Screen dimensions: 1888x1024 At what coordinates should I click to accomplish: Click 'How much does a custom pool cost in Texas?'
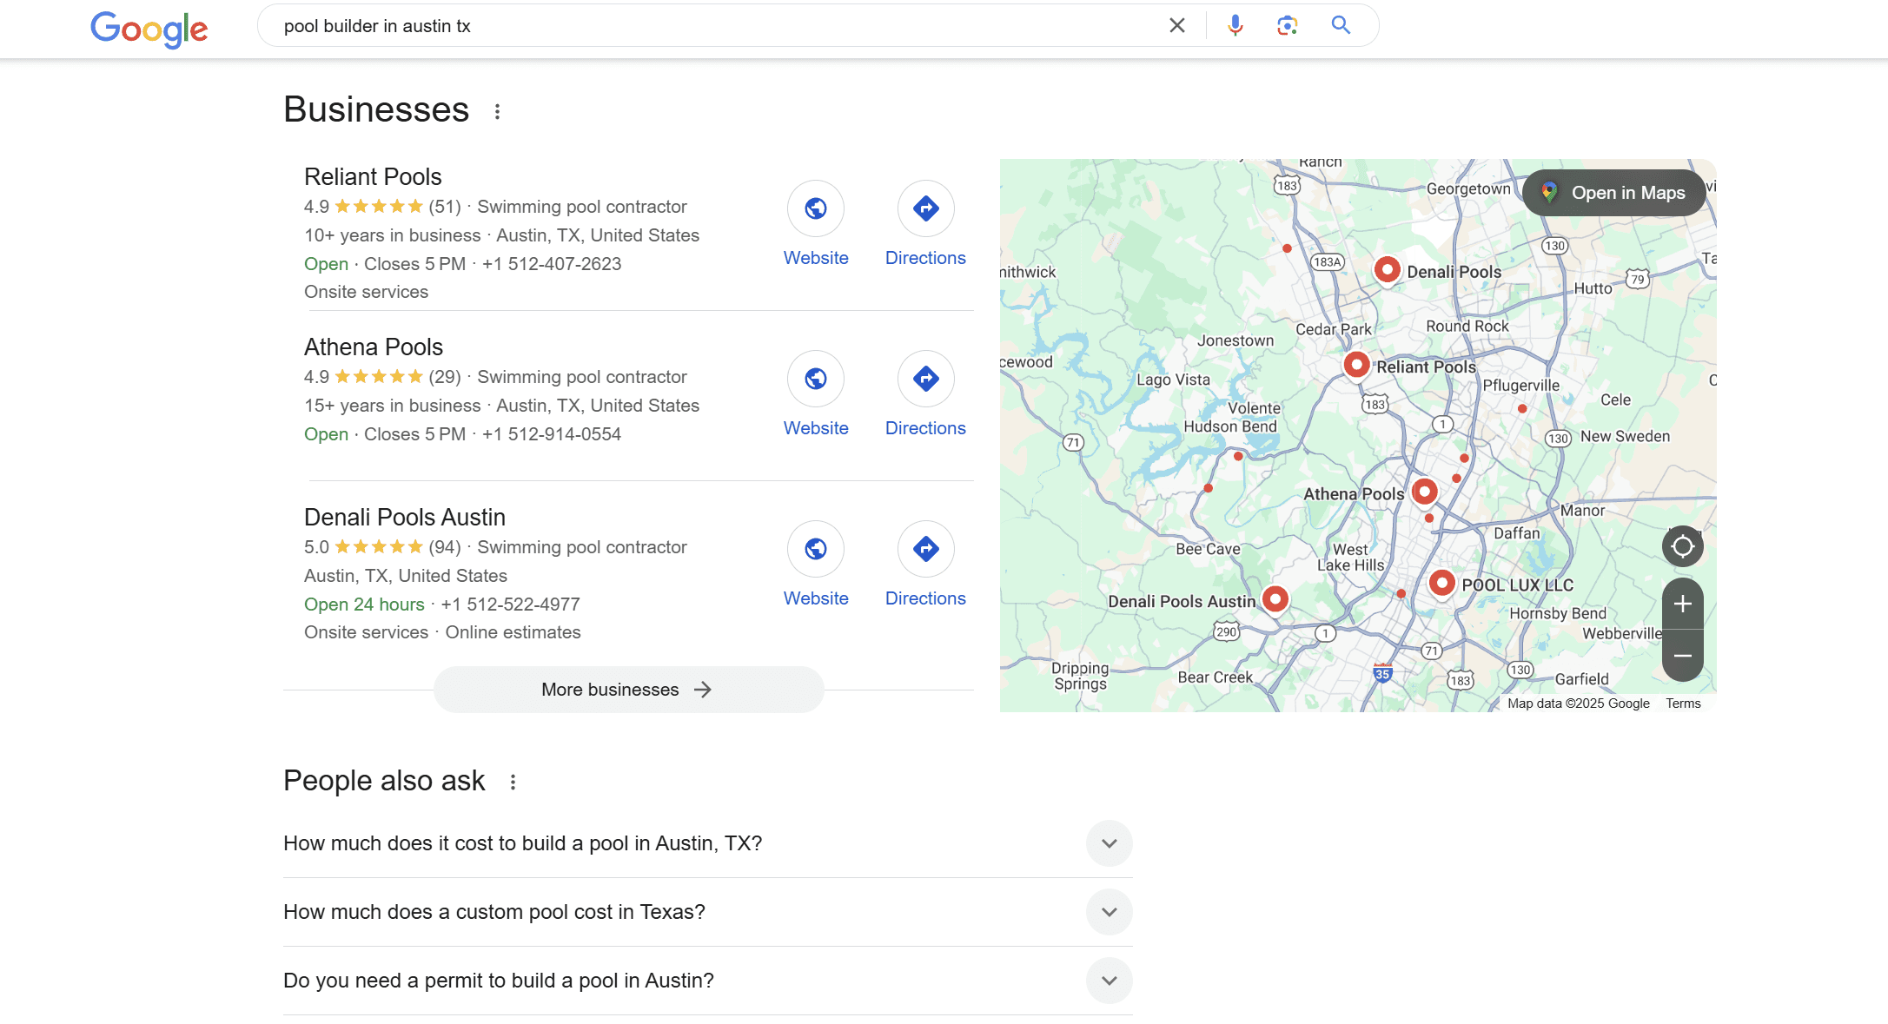pyautogui.click(x=494, y=912)
